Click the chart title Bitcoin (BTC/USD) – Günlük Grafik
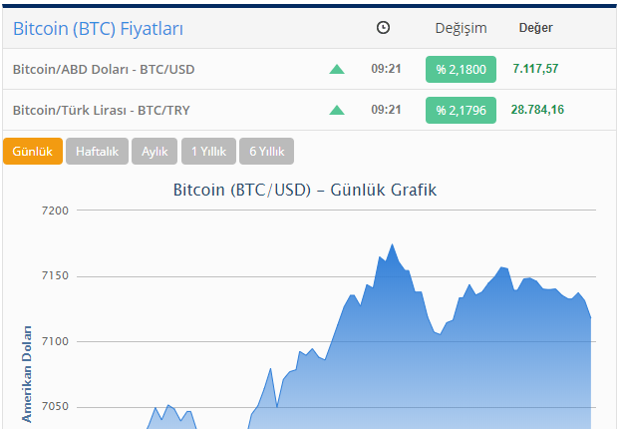This screenshot has height=429, width=620. [305, 190]
